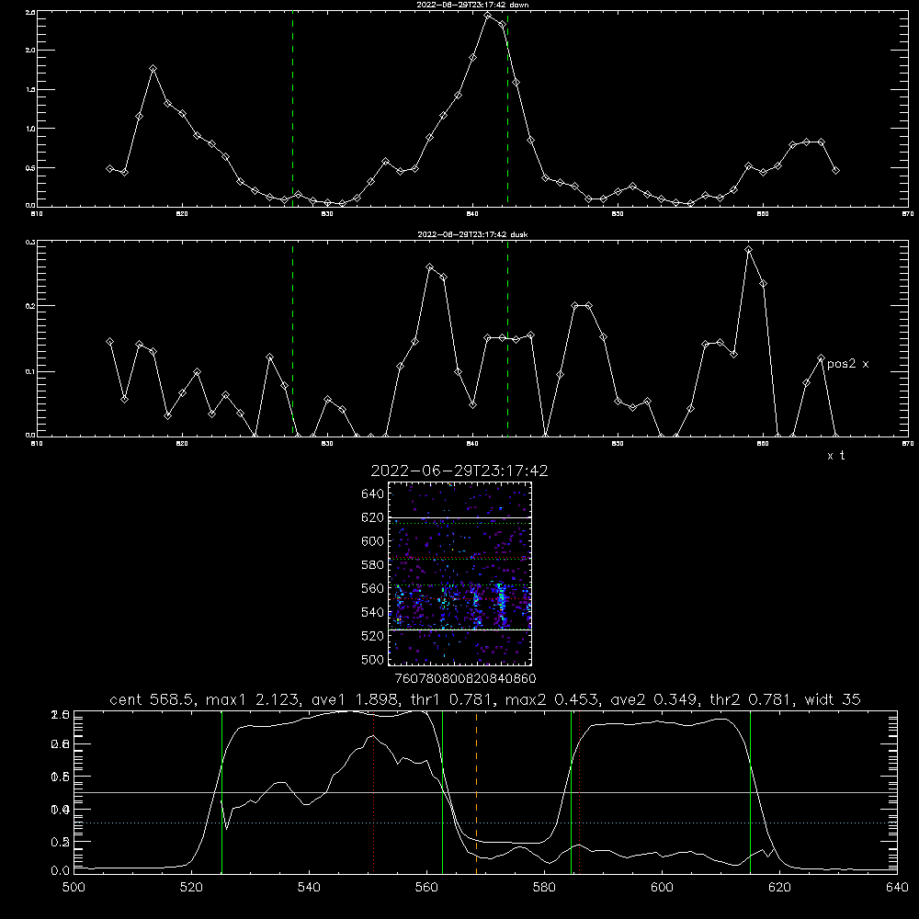
Task: Click the large timestamp title above the heatmap
Action: [x=459, y=471]
